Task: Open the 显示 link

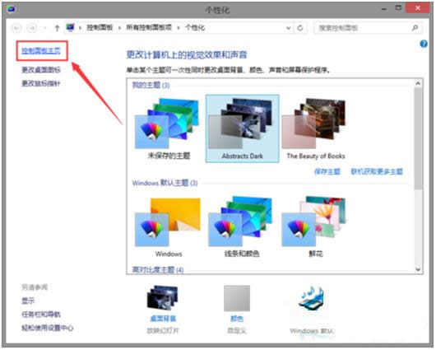Action: tap(28, 301)
